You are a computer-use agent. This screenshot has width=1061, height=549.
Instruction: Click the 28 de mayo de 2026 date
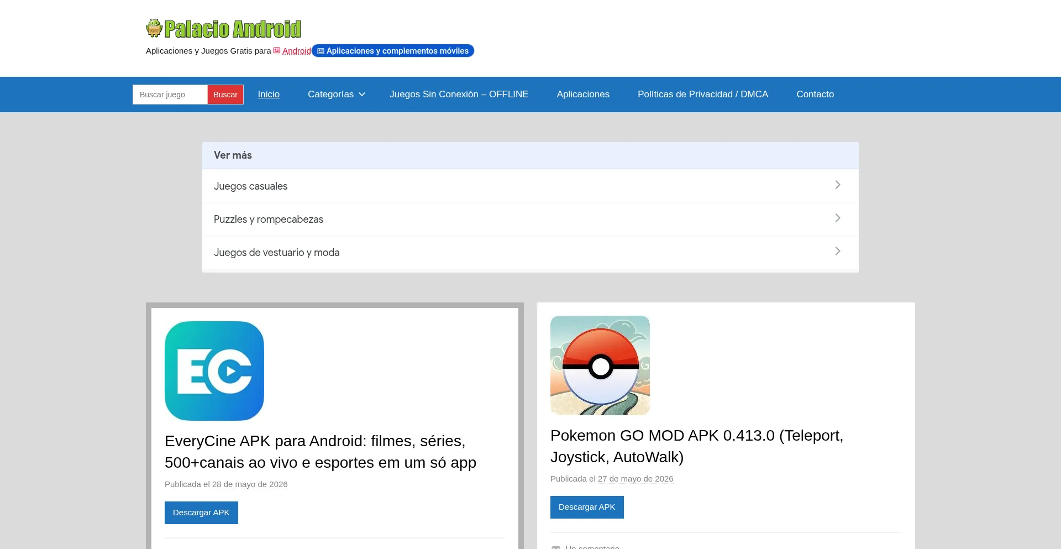point(250,484)
